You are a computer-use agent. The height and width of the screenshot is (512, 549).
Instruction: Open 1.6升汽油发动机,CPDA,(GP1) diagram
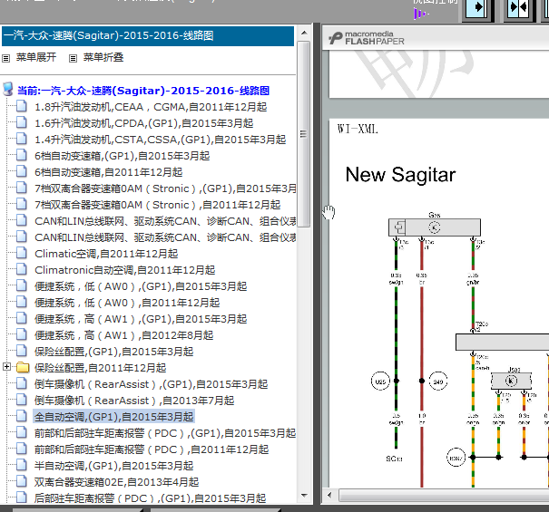pos(144,123)
